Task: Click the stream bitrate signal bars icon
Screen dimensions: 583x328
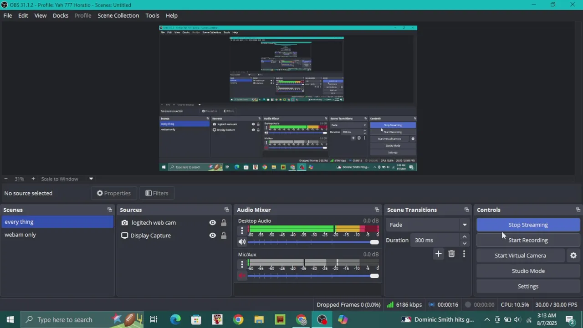Action: coord(390,305)
